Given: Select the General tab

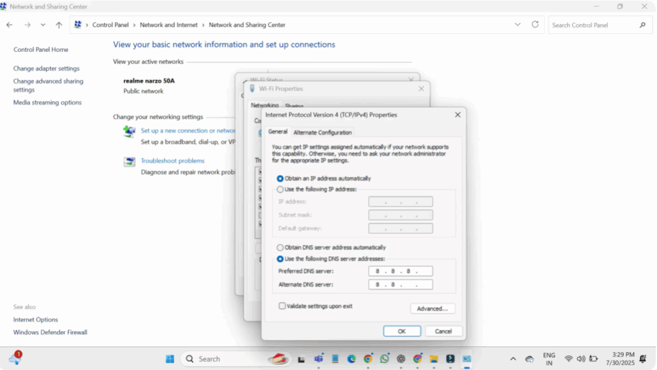Looking at the screenshot, I should point(277,132).
